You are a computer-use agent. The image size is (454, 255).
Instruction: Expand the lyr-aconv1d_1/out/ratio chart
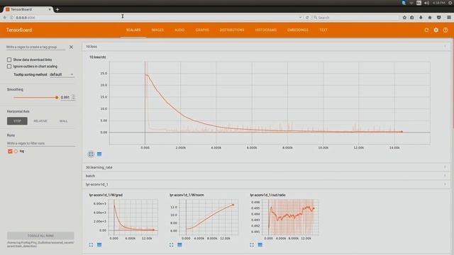(252, 244)
